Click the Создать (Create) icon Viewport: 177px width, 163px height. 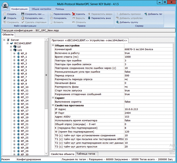click(x=5, y=14)
